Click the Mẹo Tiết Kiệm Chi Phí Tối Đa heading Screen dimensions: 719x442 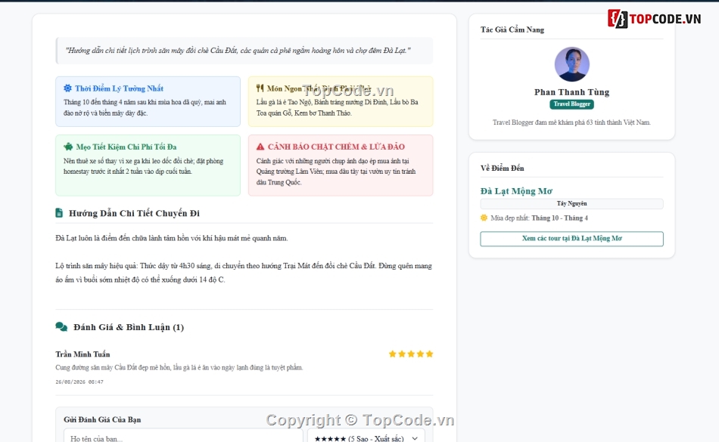pyautogui.click(x=126, y=147)
